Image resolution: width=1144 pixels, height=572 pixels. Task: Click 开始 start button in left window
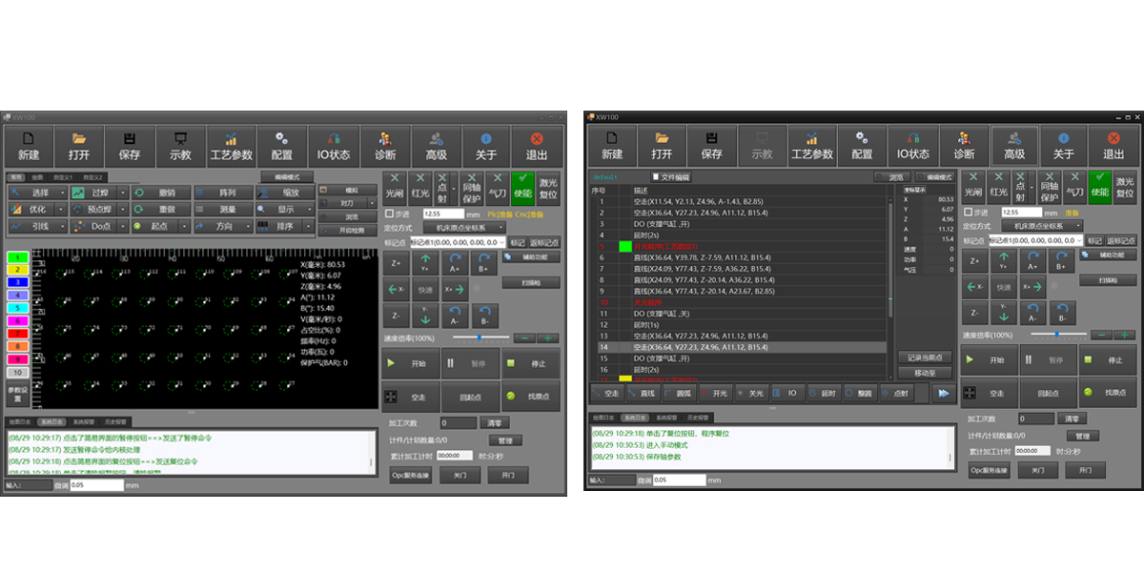pos(410,363)
